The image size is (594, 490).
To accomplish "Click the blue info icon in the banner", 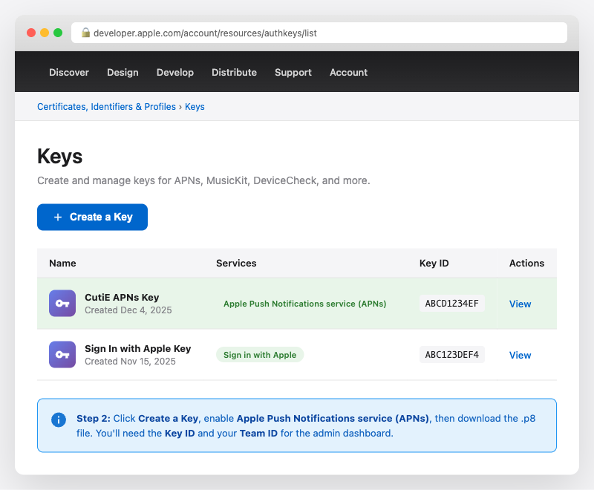I will [x=59, y=419].
